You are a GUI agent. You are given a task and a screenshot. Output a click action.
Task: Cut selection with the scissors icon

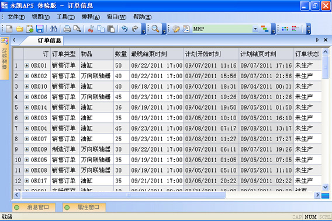click(x=91, y=29)
